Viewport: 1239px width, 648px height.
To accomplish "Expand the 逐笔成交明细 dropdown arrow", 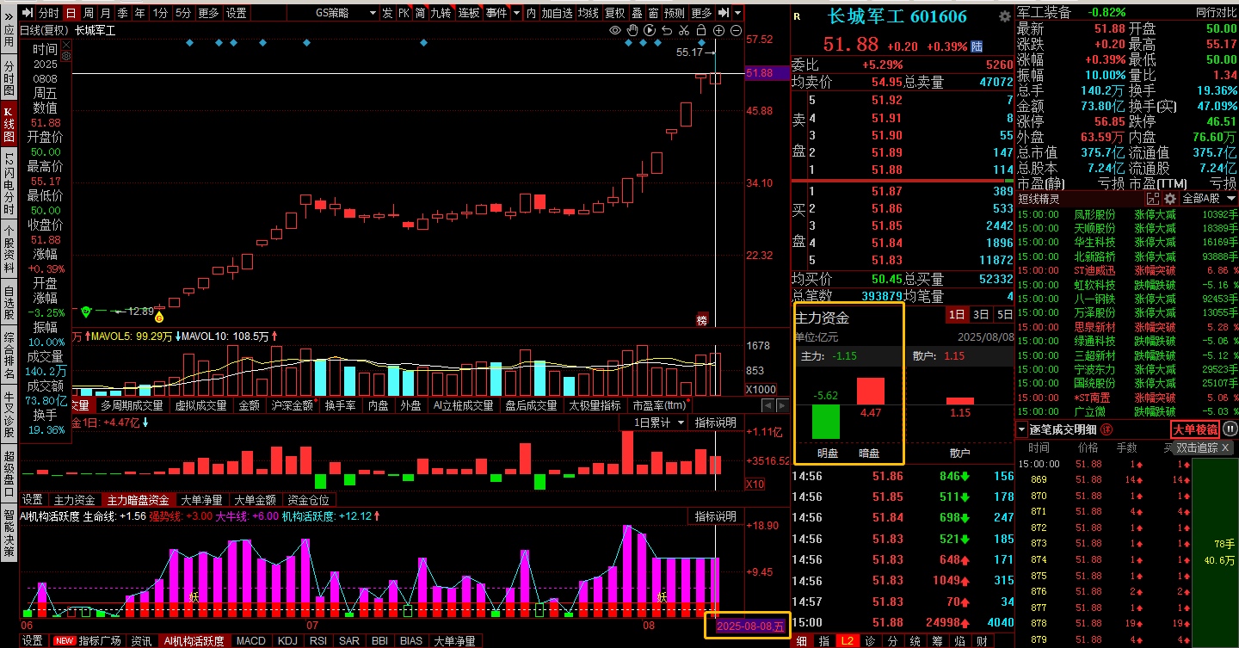I will point(1022,429).
